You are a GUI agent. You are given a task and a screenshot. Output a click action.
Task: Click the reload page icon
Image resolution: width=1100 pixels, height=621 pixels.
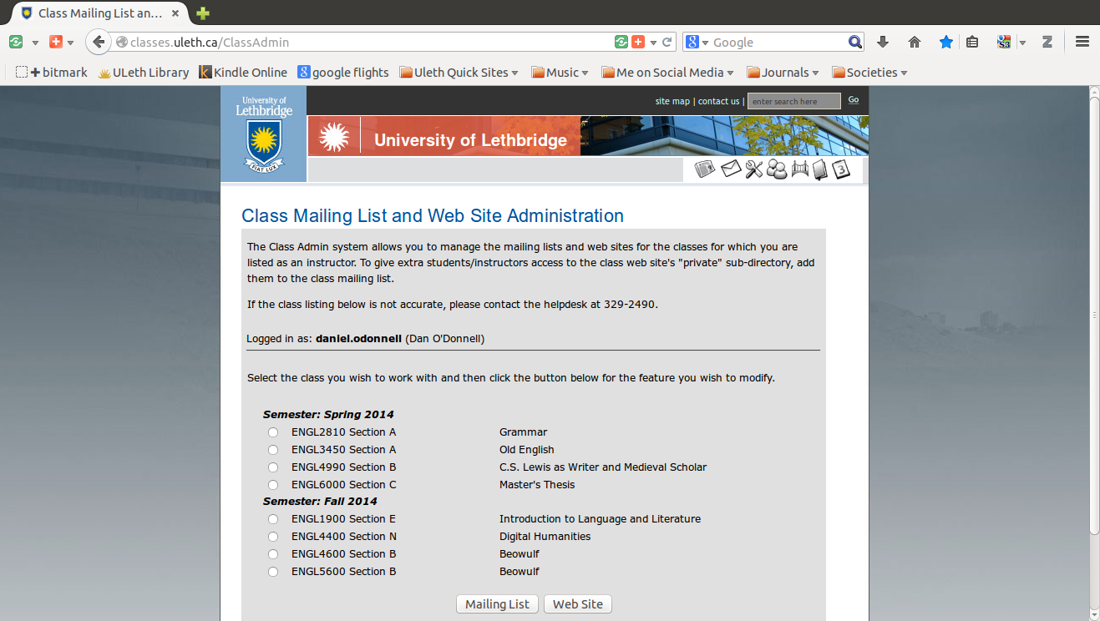(667, 42)
